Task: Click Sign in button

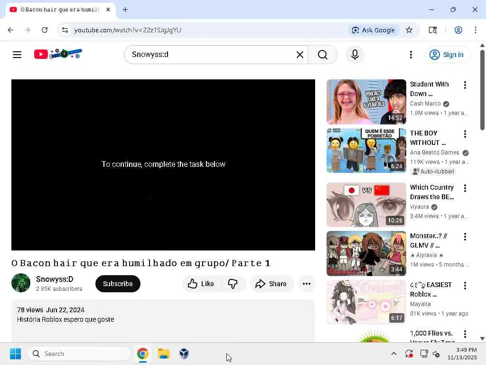Action: [x=447, y=55]
